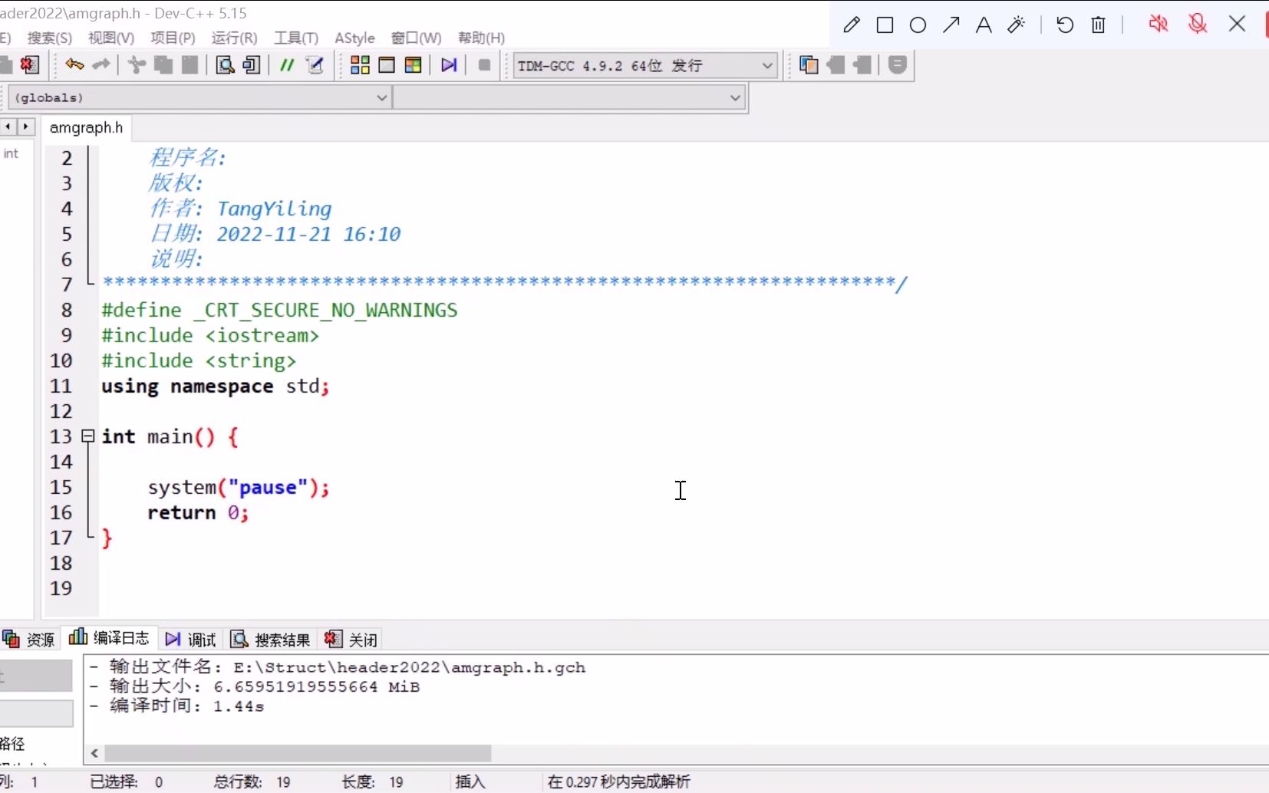
Task: Select the rectangle annotation tool
Action: (x=885, y=25)
